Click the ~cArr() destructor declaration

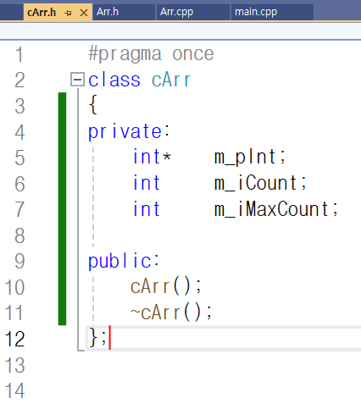coord(171,313)
